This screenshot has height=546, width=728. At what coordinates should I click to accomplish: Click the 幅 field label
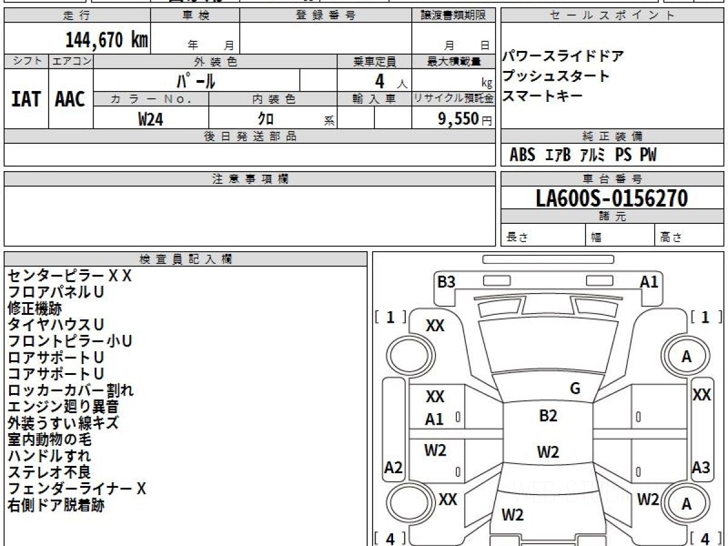596,238
